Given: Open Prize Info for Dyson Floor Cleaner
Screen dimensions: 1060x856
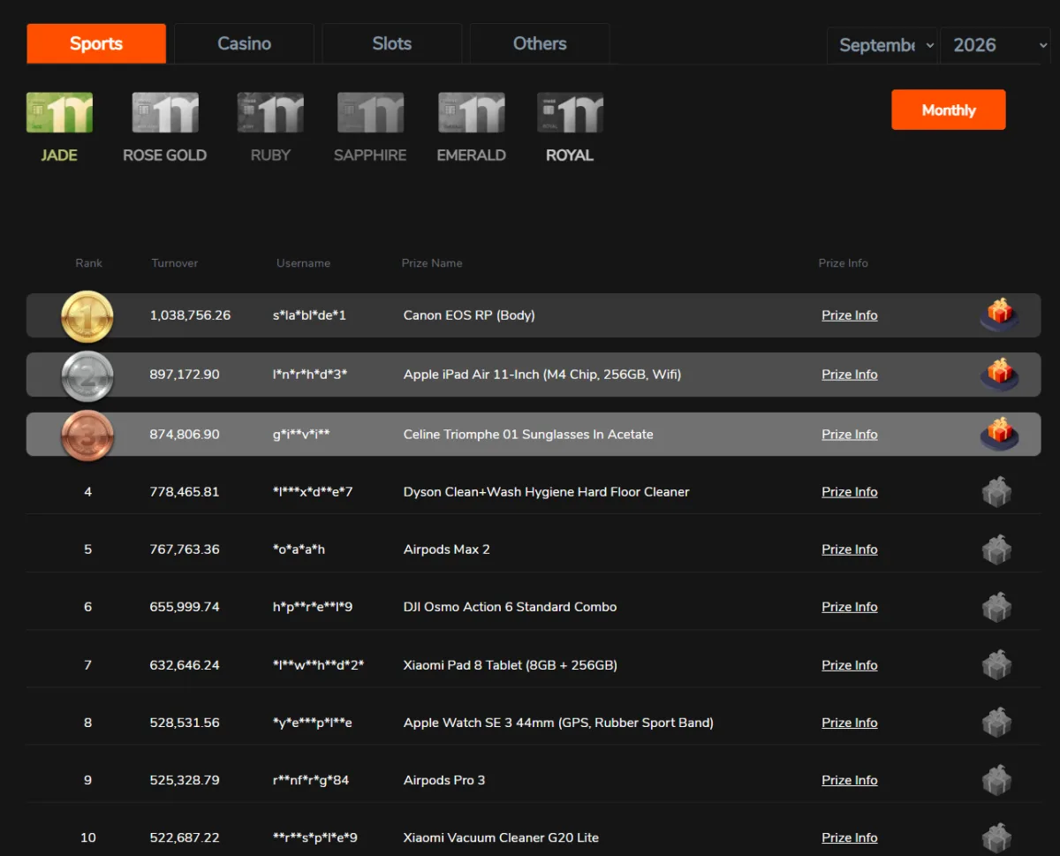Looking at the screenshot, I should coord(850,492).
